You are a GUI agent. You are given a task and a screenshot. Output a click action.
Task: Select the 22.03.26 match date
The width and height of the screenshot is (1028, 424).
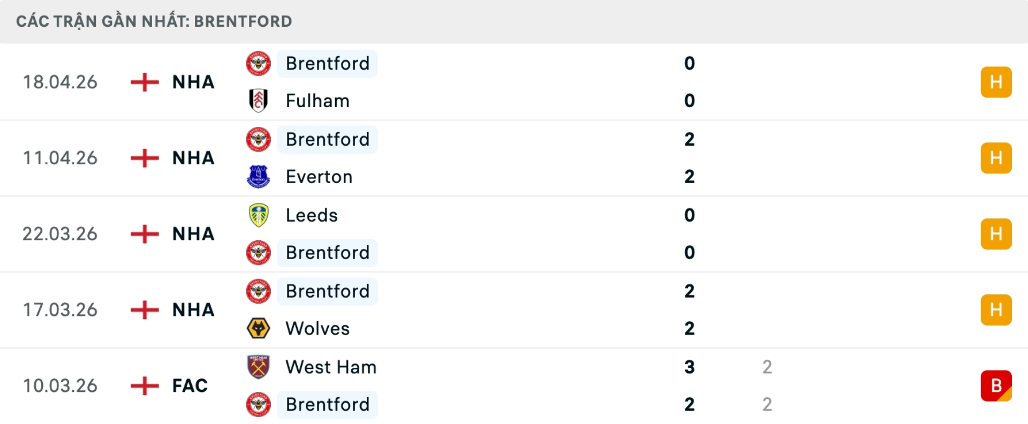coord(60,234)
